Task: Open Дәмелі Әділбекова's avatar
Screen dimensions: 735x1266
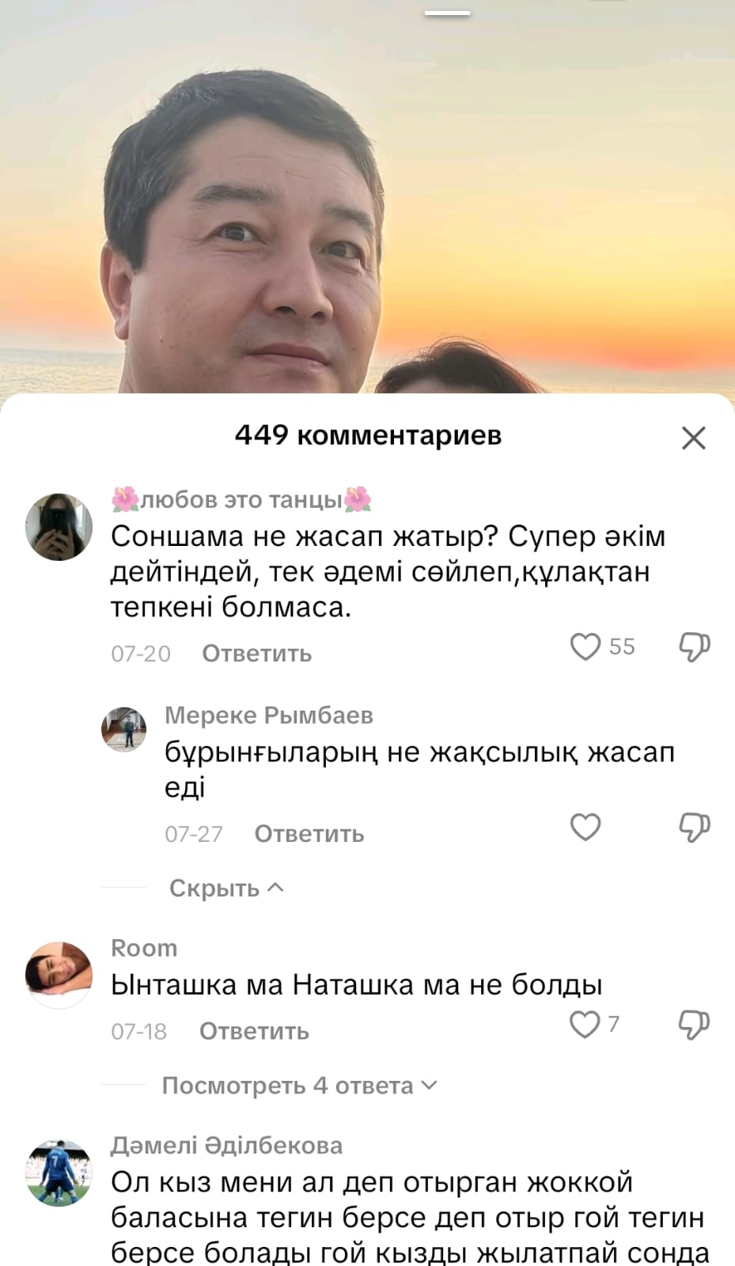Action: point(59,1173)
